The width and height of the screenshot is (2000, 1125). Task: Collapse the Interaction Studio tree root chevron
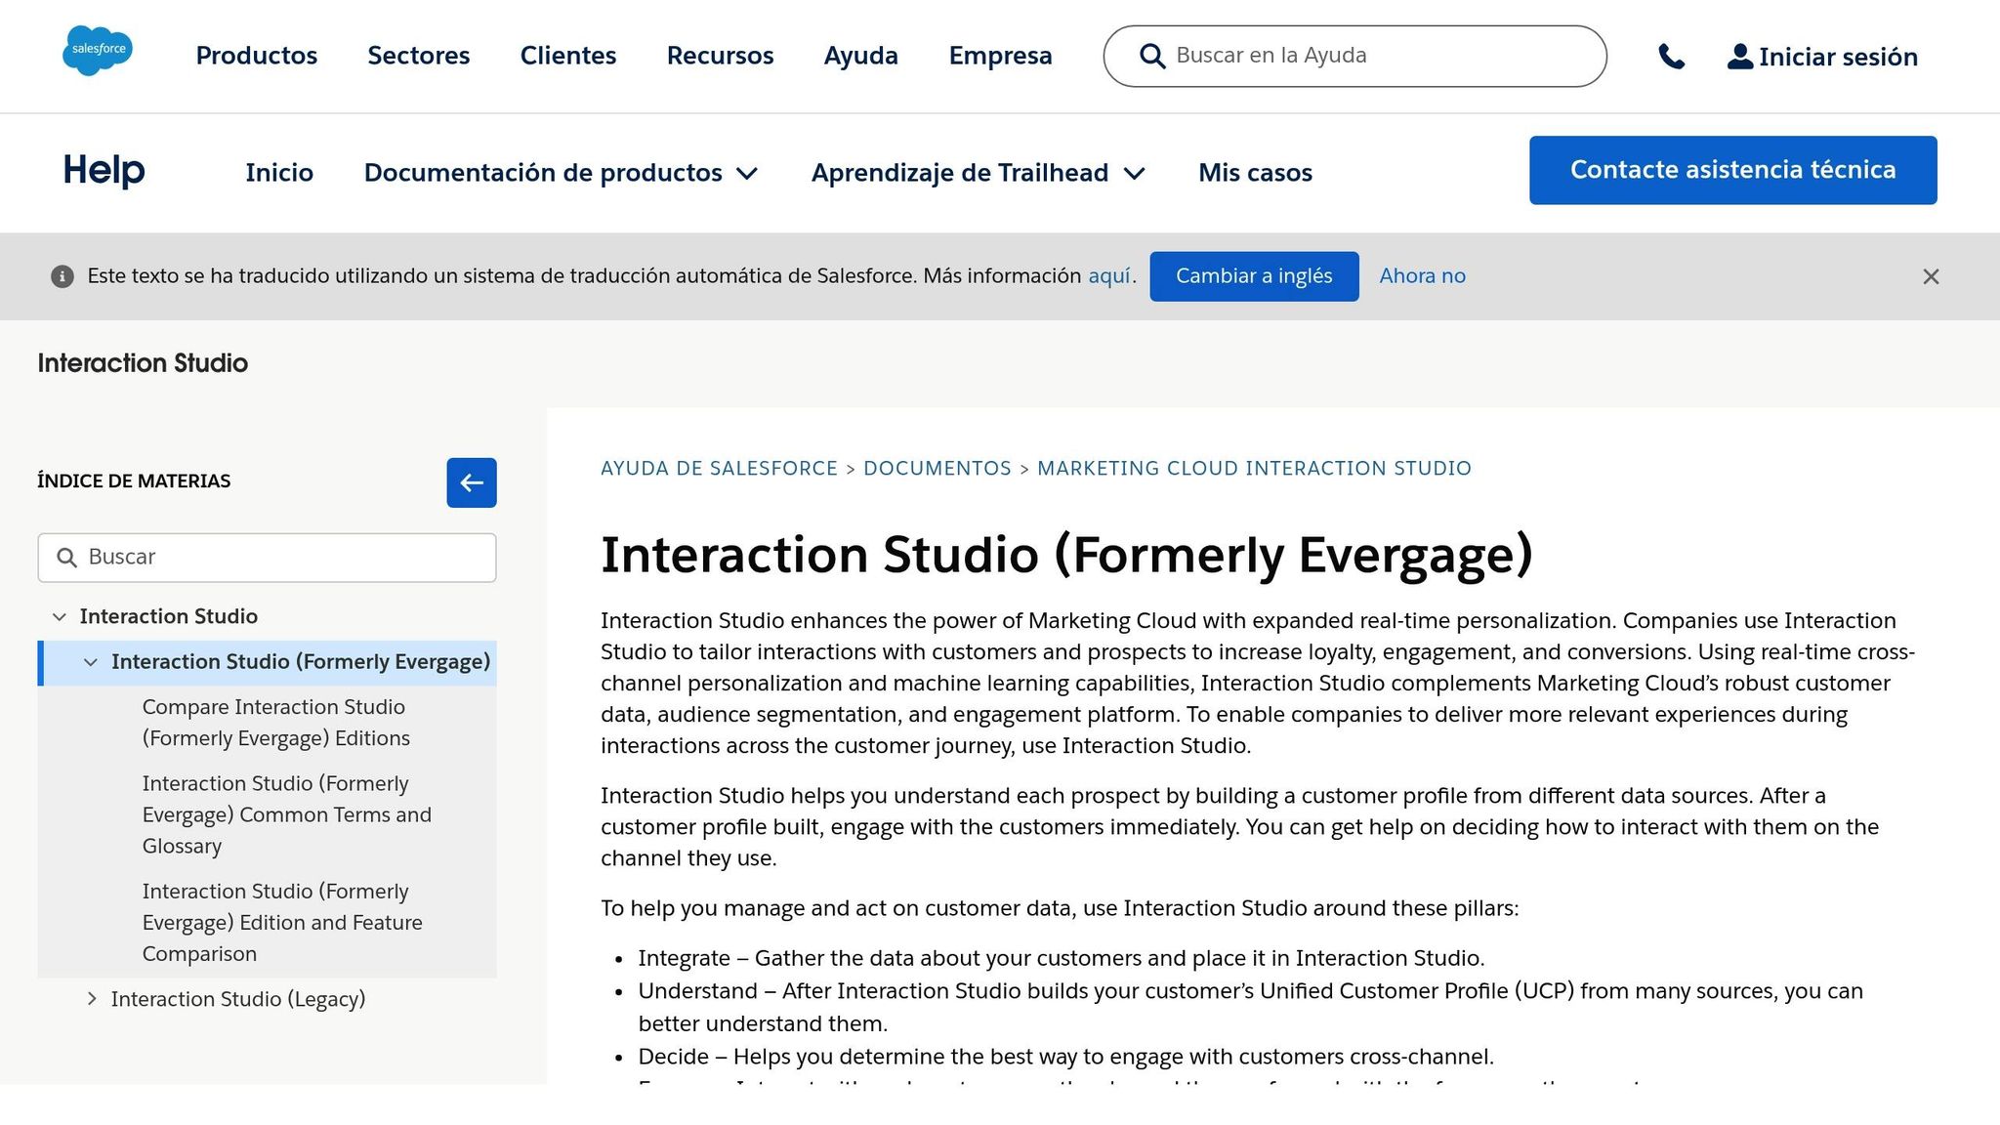[60, 617]
